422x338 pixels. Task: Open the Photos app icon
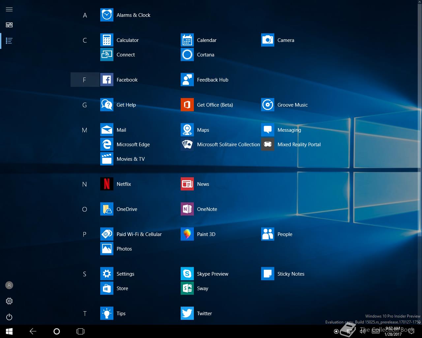(107, 249)
